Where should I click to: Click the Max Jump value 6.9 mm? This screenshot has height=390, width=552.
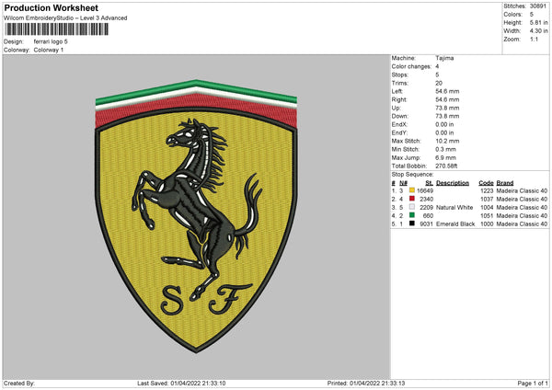(x=445, y=157)
